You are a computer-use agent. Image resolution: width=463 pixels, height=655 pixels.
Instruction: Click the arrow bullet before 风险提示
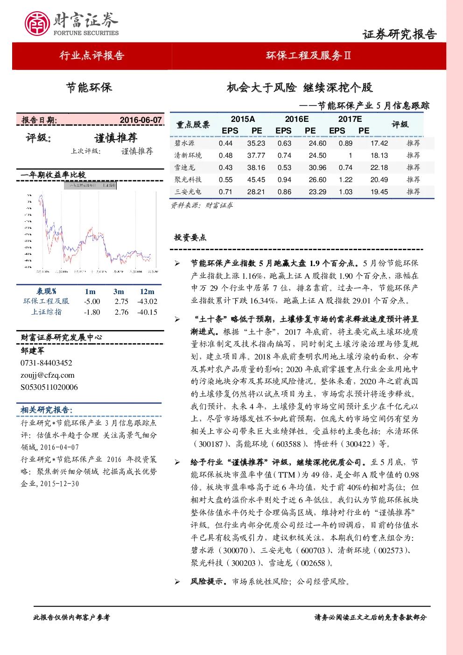tap(177, 582)
